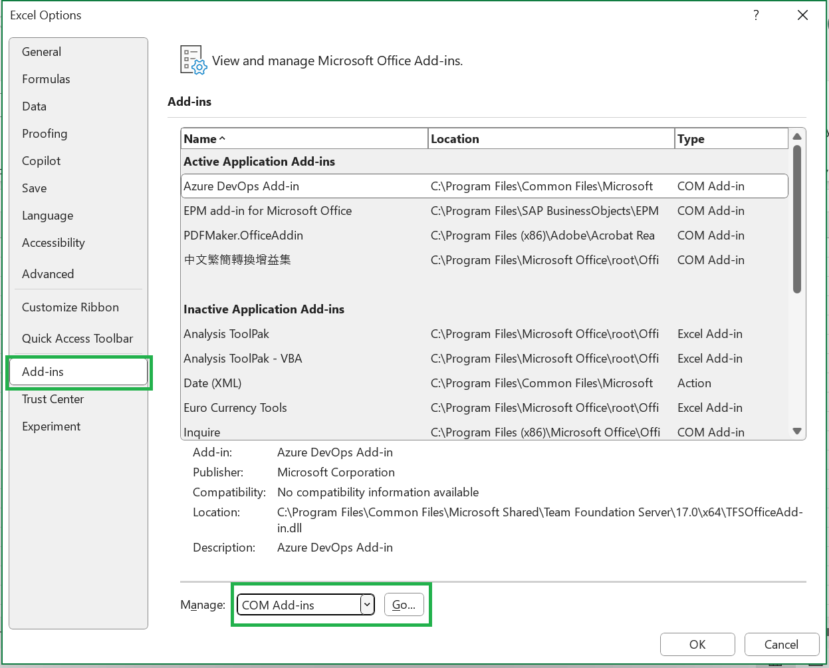The image size is (829, 668).
Task: Select the Analysis ToolPak row
Action: [x=485, y=334]
